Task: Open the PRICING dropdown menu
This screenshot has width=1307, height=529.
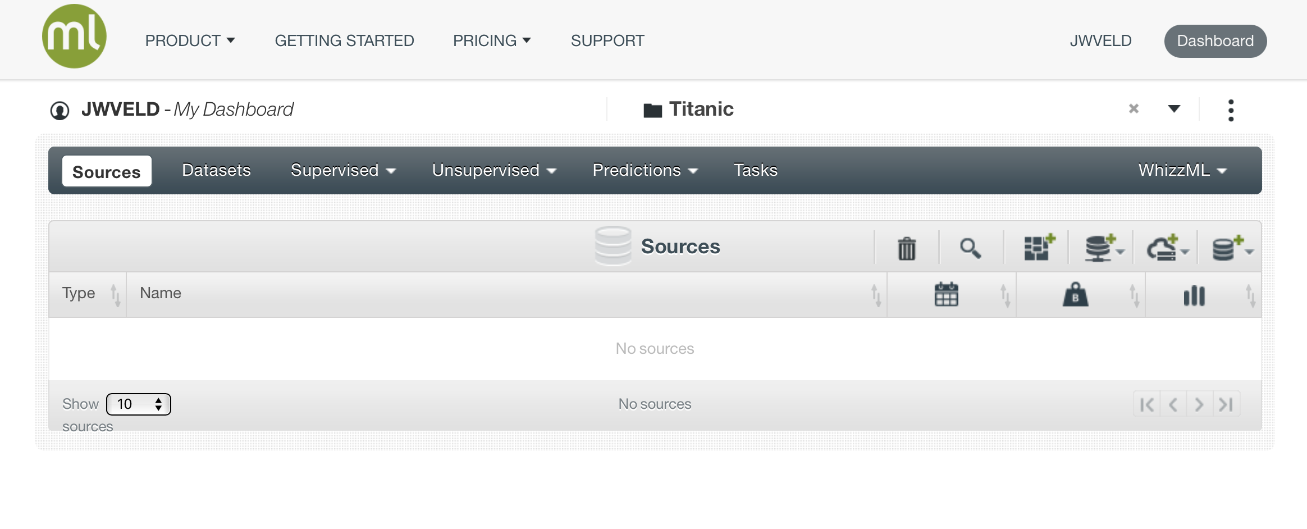Action: (x=492, y=40)
